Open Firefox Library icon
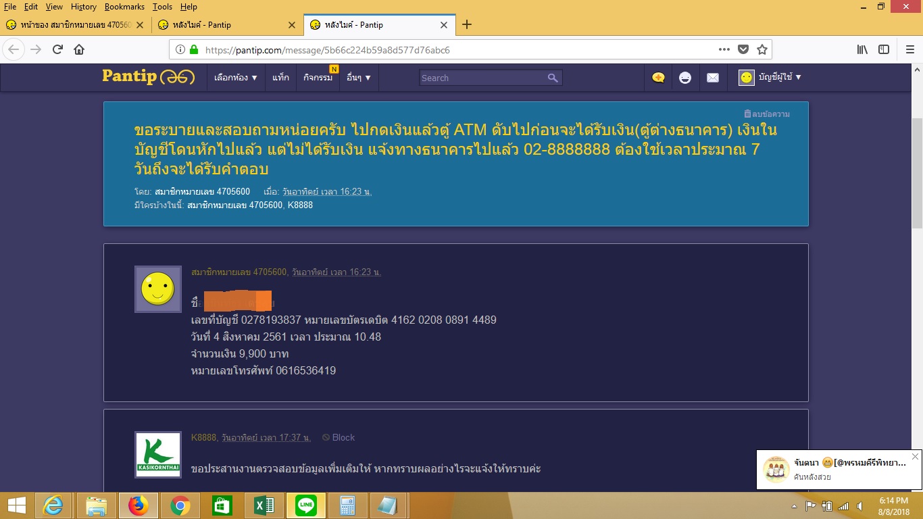Image resolution: width=923 pixels, height=519 pixels. tap(862, 49)
